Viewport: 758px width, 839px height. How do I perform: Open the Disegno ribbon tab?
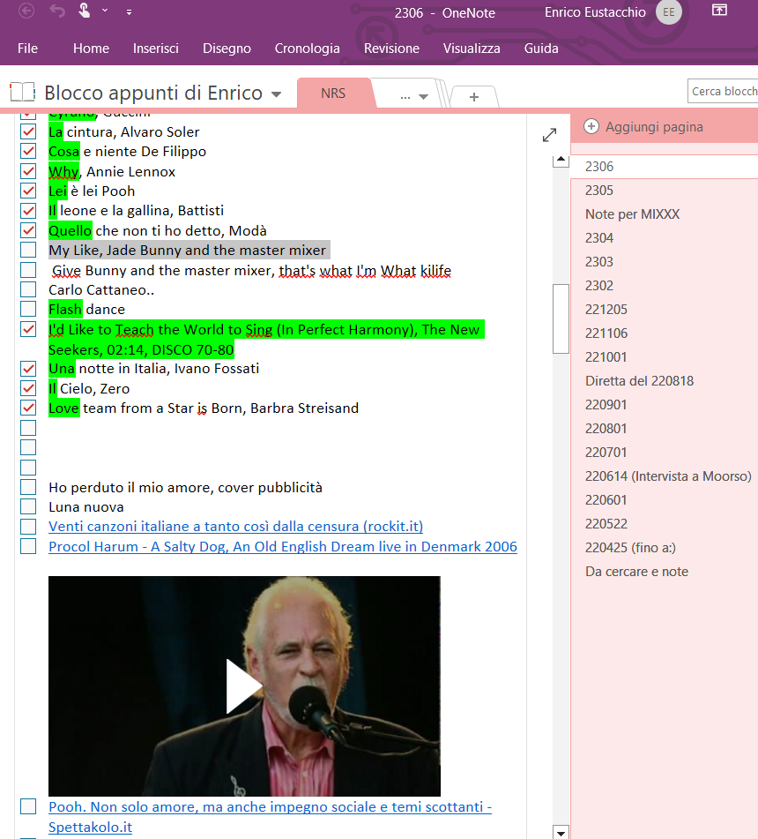pos(227,49)
